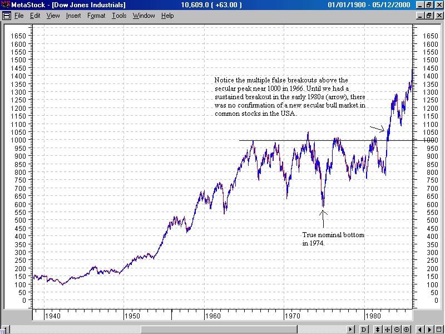Click the next chart right-arrow button
Viewport: 445px width, 334px height.
[429, 330]
